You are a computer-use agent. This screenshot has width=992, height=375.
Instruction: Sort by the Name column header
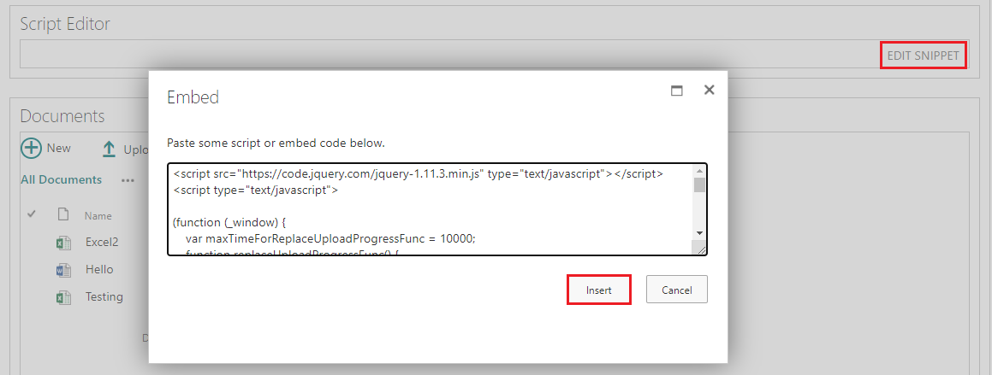point(98,216)
